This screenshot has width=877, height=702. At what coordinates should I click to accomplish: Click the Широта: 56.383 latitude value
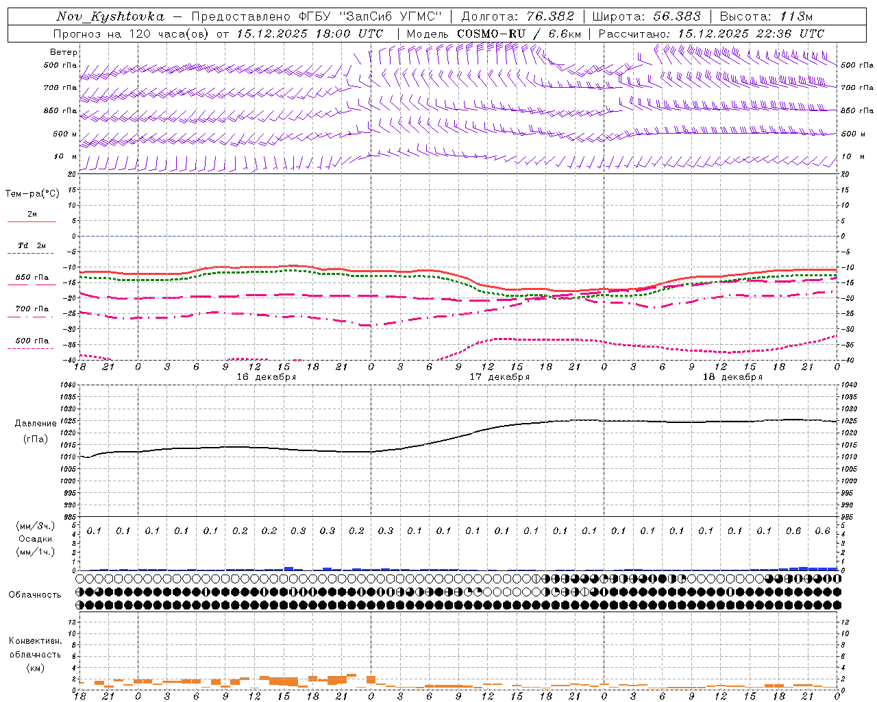646,16
